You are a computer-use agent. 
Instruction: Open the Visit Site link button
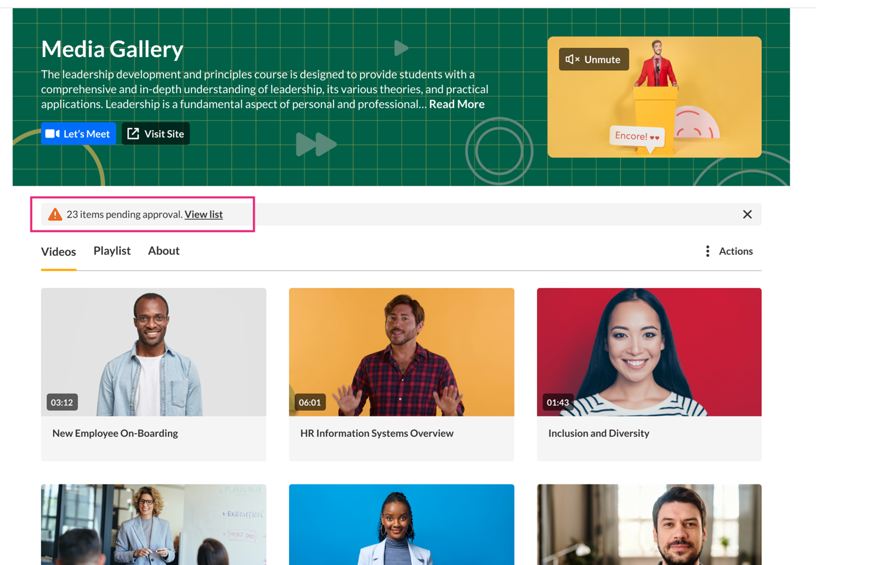[x=156, y=134]
